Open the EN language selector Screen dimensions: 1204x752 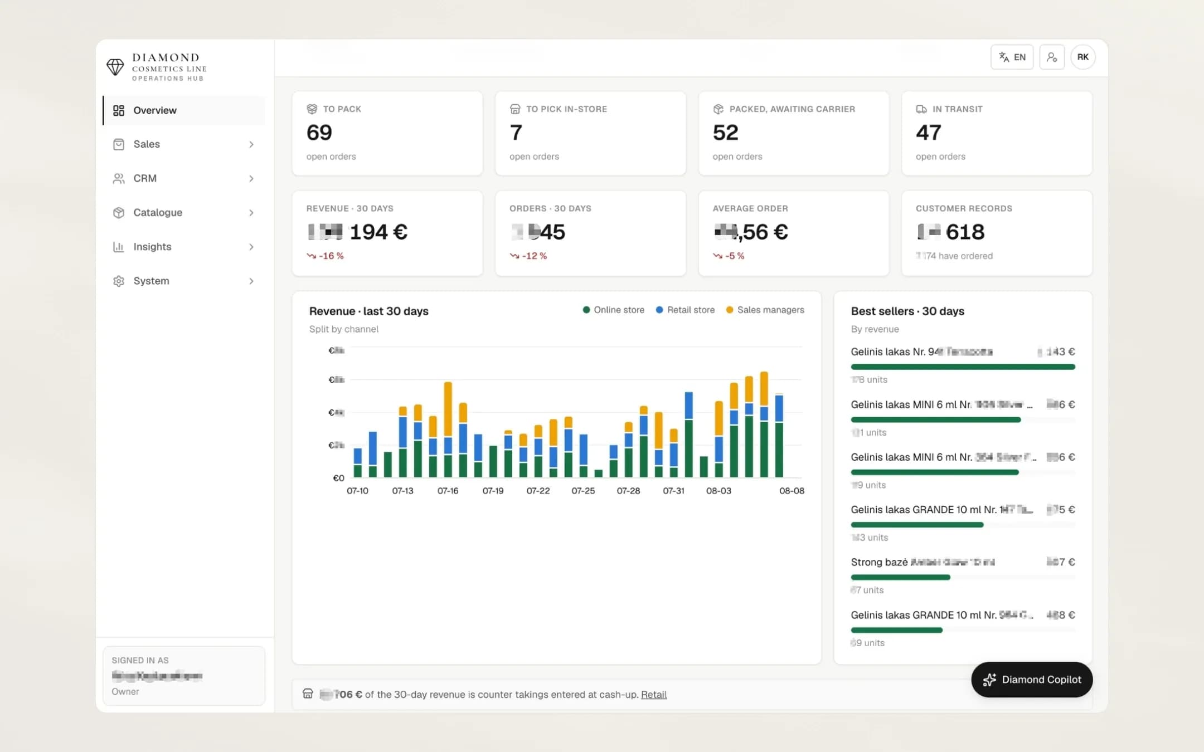click(1012, 57)
